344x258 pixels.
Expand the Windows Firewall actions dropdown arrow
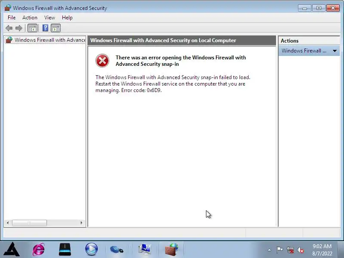tap(335, 51)
